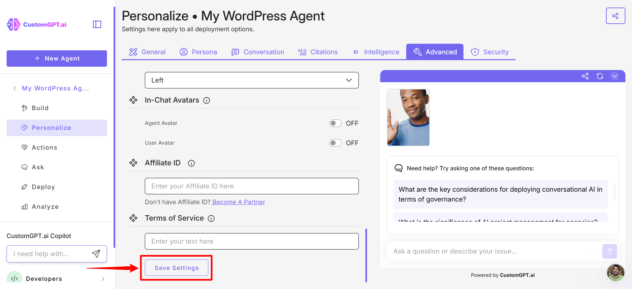Toggle the Agent Avatar switch
The width and height of the screenshot is (632, 289).
tap(335, 123)
